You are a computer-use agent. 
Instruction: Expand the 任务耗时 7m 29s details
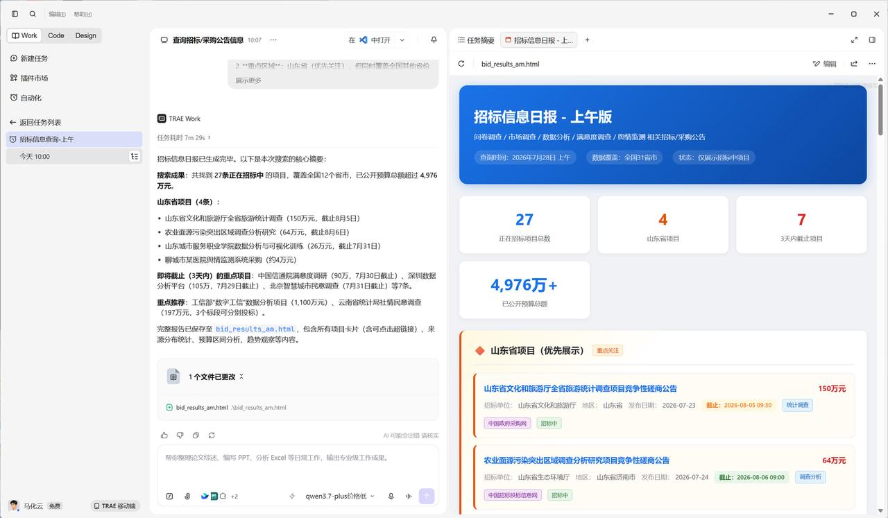(x=184, y=137)
